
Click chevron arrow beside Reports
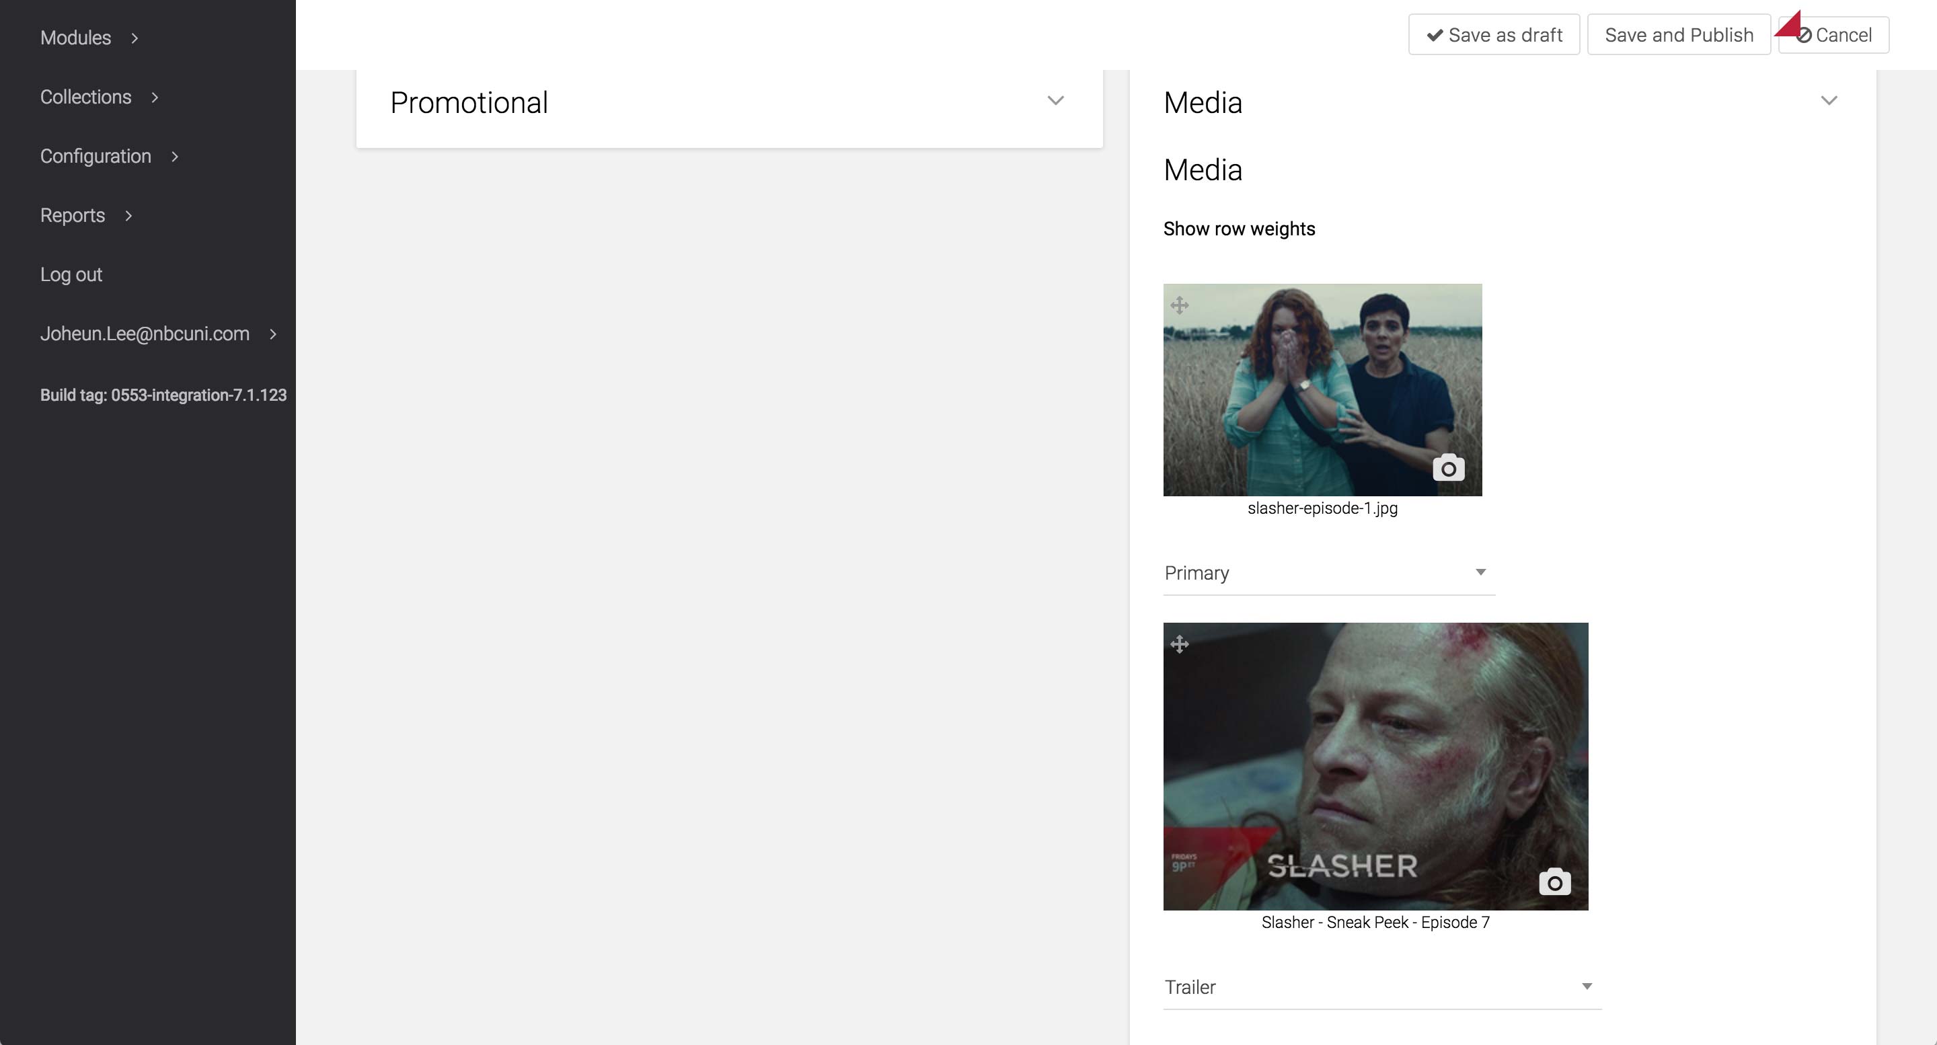pos(128,216)
